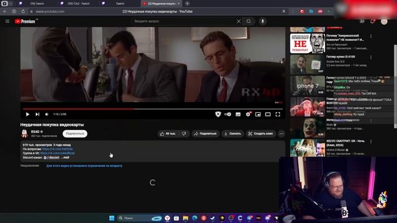Play the paused video

coord(27,114)
